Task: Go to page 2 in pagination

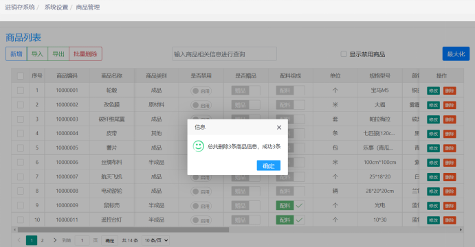Action: [43, 240]
